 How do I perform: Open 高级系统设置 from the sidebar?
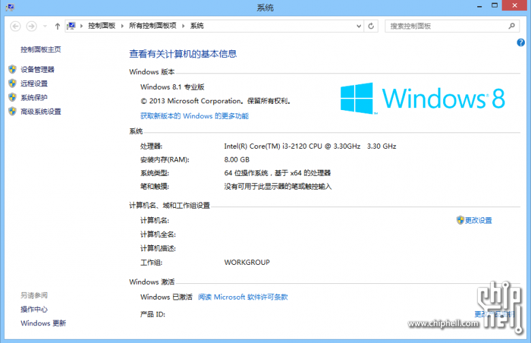pyautogui.click(x=41, y=111)
